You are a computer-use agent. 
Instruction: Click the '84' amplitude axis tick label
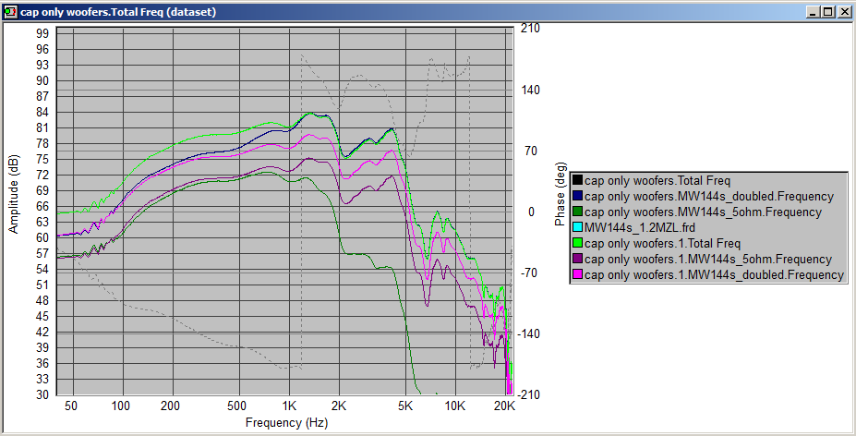click(42, 112)
